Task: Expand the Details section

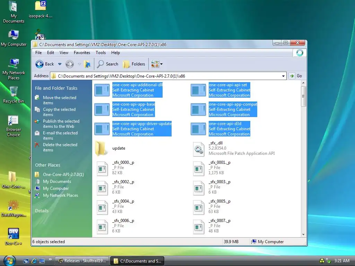Action: point(42,211)
